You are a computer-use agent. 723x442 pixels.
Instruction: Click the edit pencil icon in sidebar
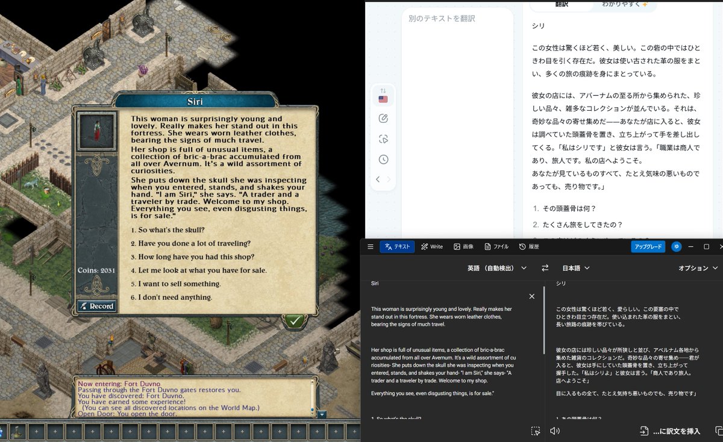click(383, 119)
